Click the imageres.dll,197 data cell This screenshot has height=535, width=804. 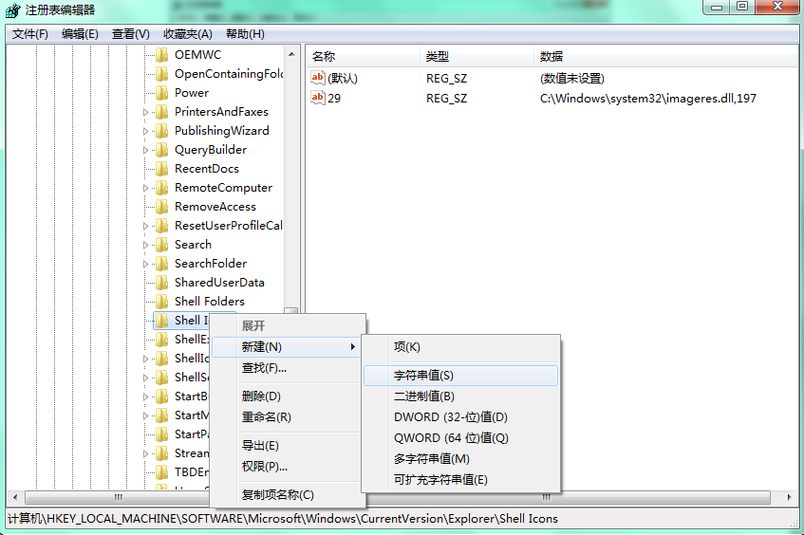point(647,98)
